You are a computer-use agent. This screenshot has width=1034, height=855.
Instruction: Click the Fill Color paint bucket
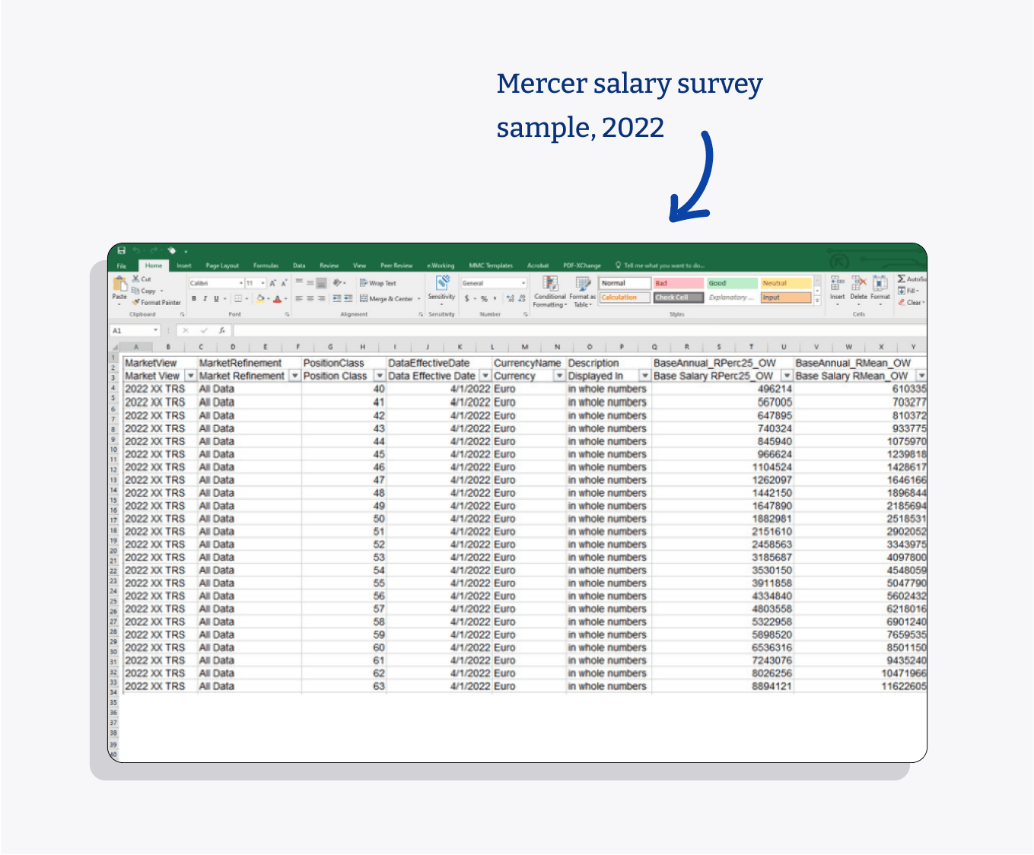click(x=260, y=299)
